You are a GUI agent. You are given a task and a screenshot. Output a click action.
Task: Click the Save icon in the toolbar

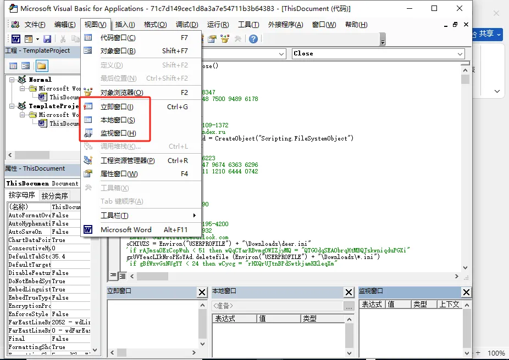[x=47, y=39]
